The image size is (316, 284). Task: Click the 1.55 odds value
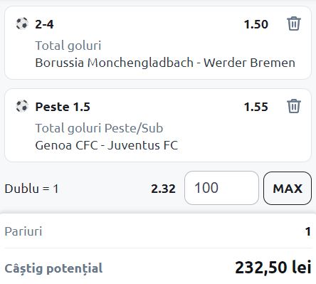(256, 107)
